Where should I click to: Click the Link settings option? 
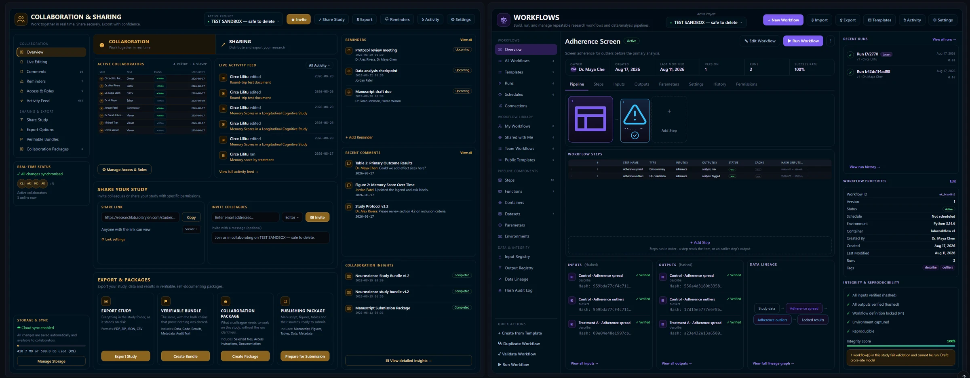[113, 239]
